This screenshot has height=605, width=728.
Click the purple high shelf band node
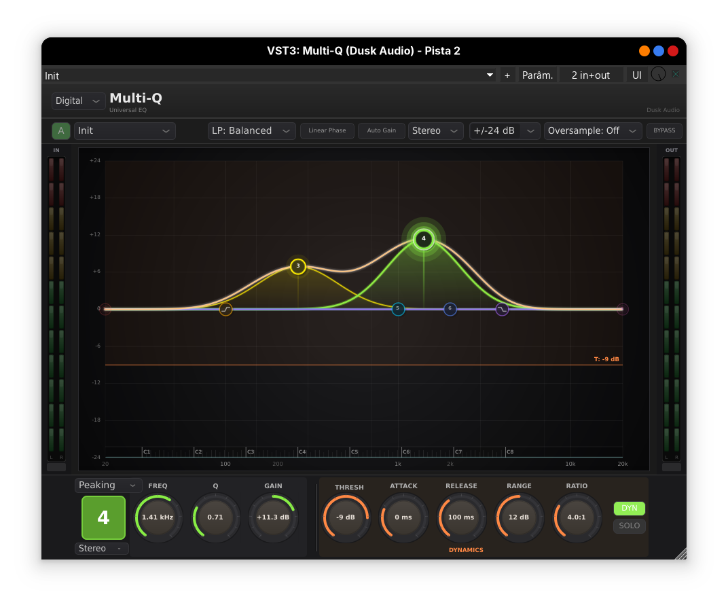pos(502,310)
